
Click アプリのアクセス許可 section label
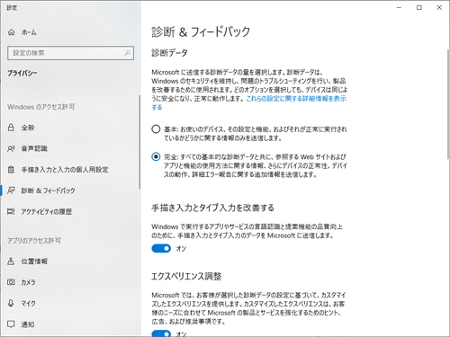point(34,241)
